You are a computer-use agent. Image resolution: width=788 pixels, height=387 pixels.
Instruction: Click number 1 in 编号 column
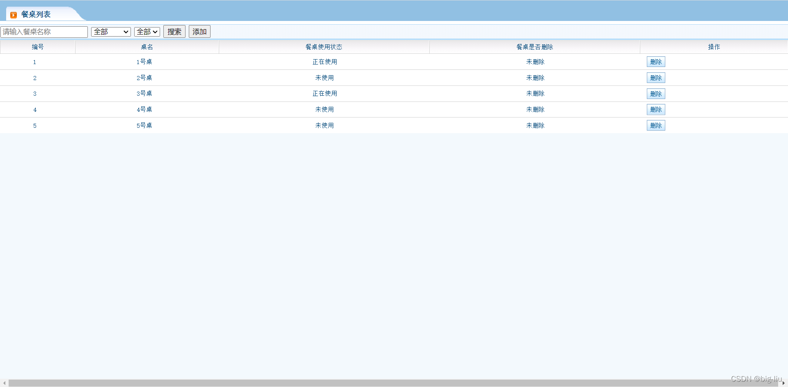pyautogui.click(x=35, y=62)
